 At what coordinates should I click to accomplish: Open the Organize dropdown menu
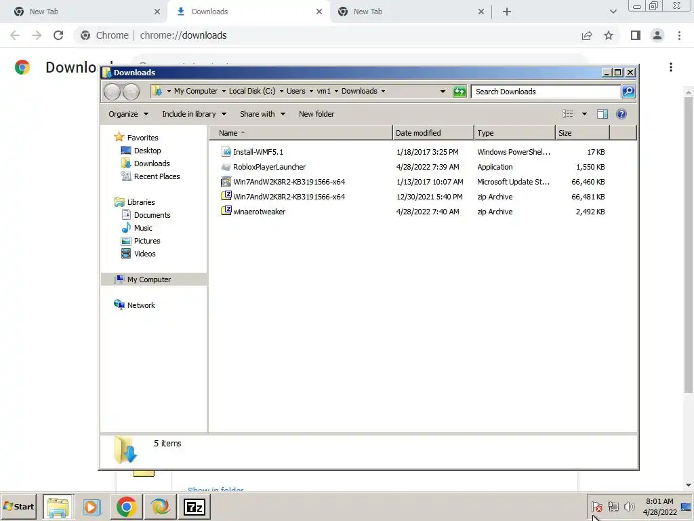tap(128, 114)
